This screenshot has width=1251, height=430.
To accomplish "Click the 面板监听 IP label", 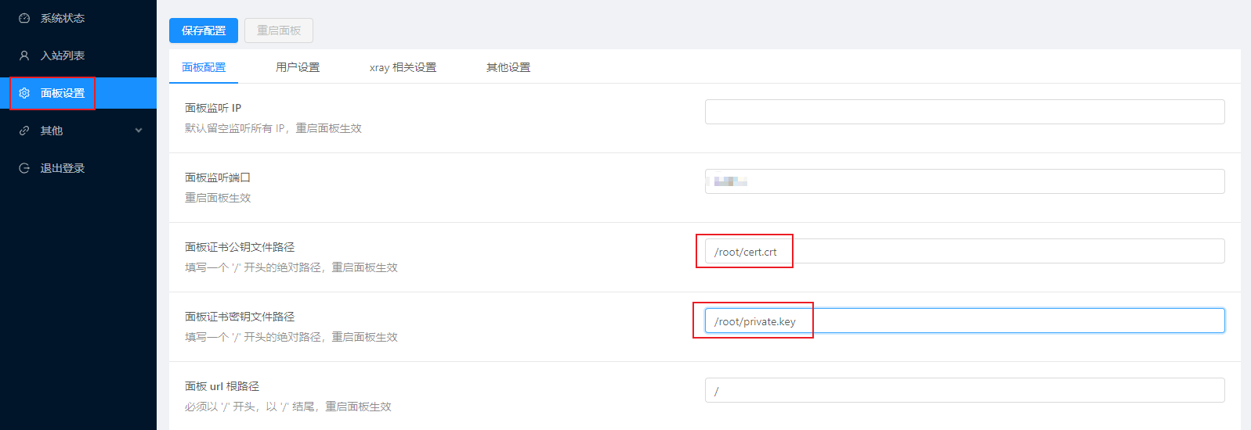I will click(213, 108).
